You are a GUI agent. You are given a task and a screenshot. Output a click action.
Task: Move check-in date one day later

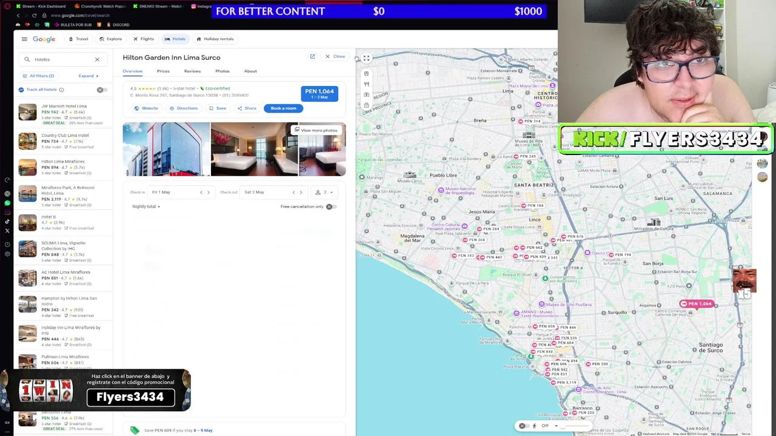pyautogui.click(x=209, y=192)
